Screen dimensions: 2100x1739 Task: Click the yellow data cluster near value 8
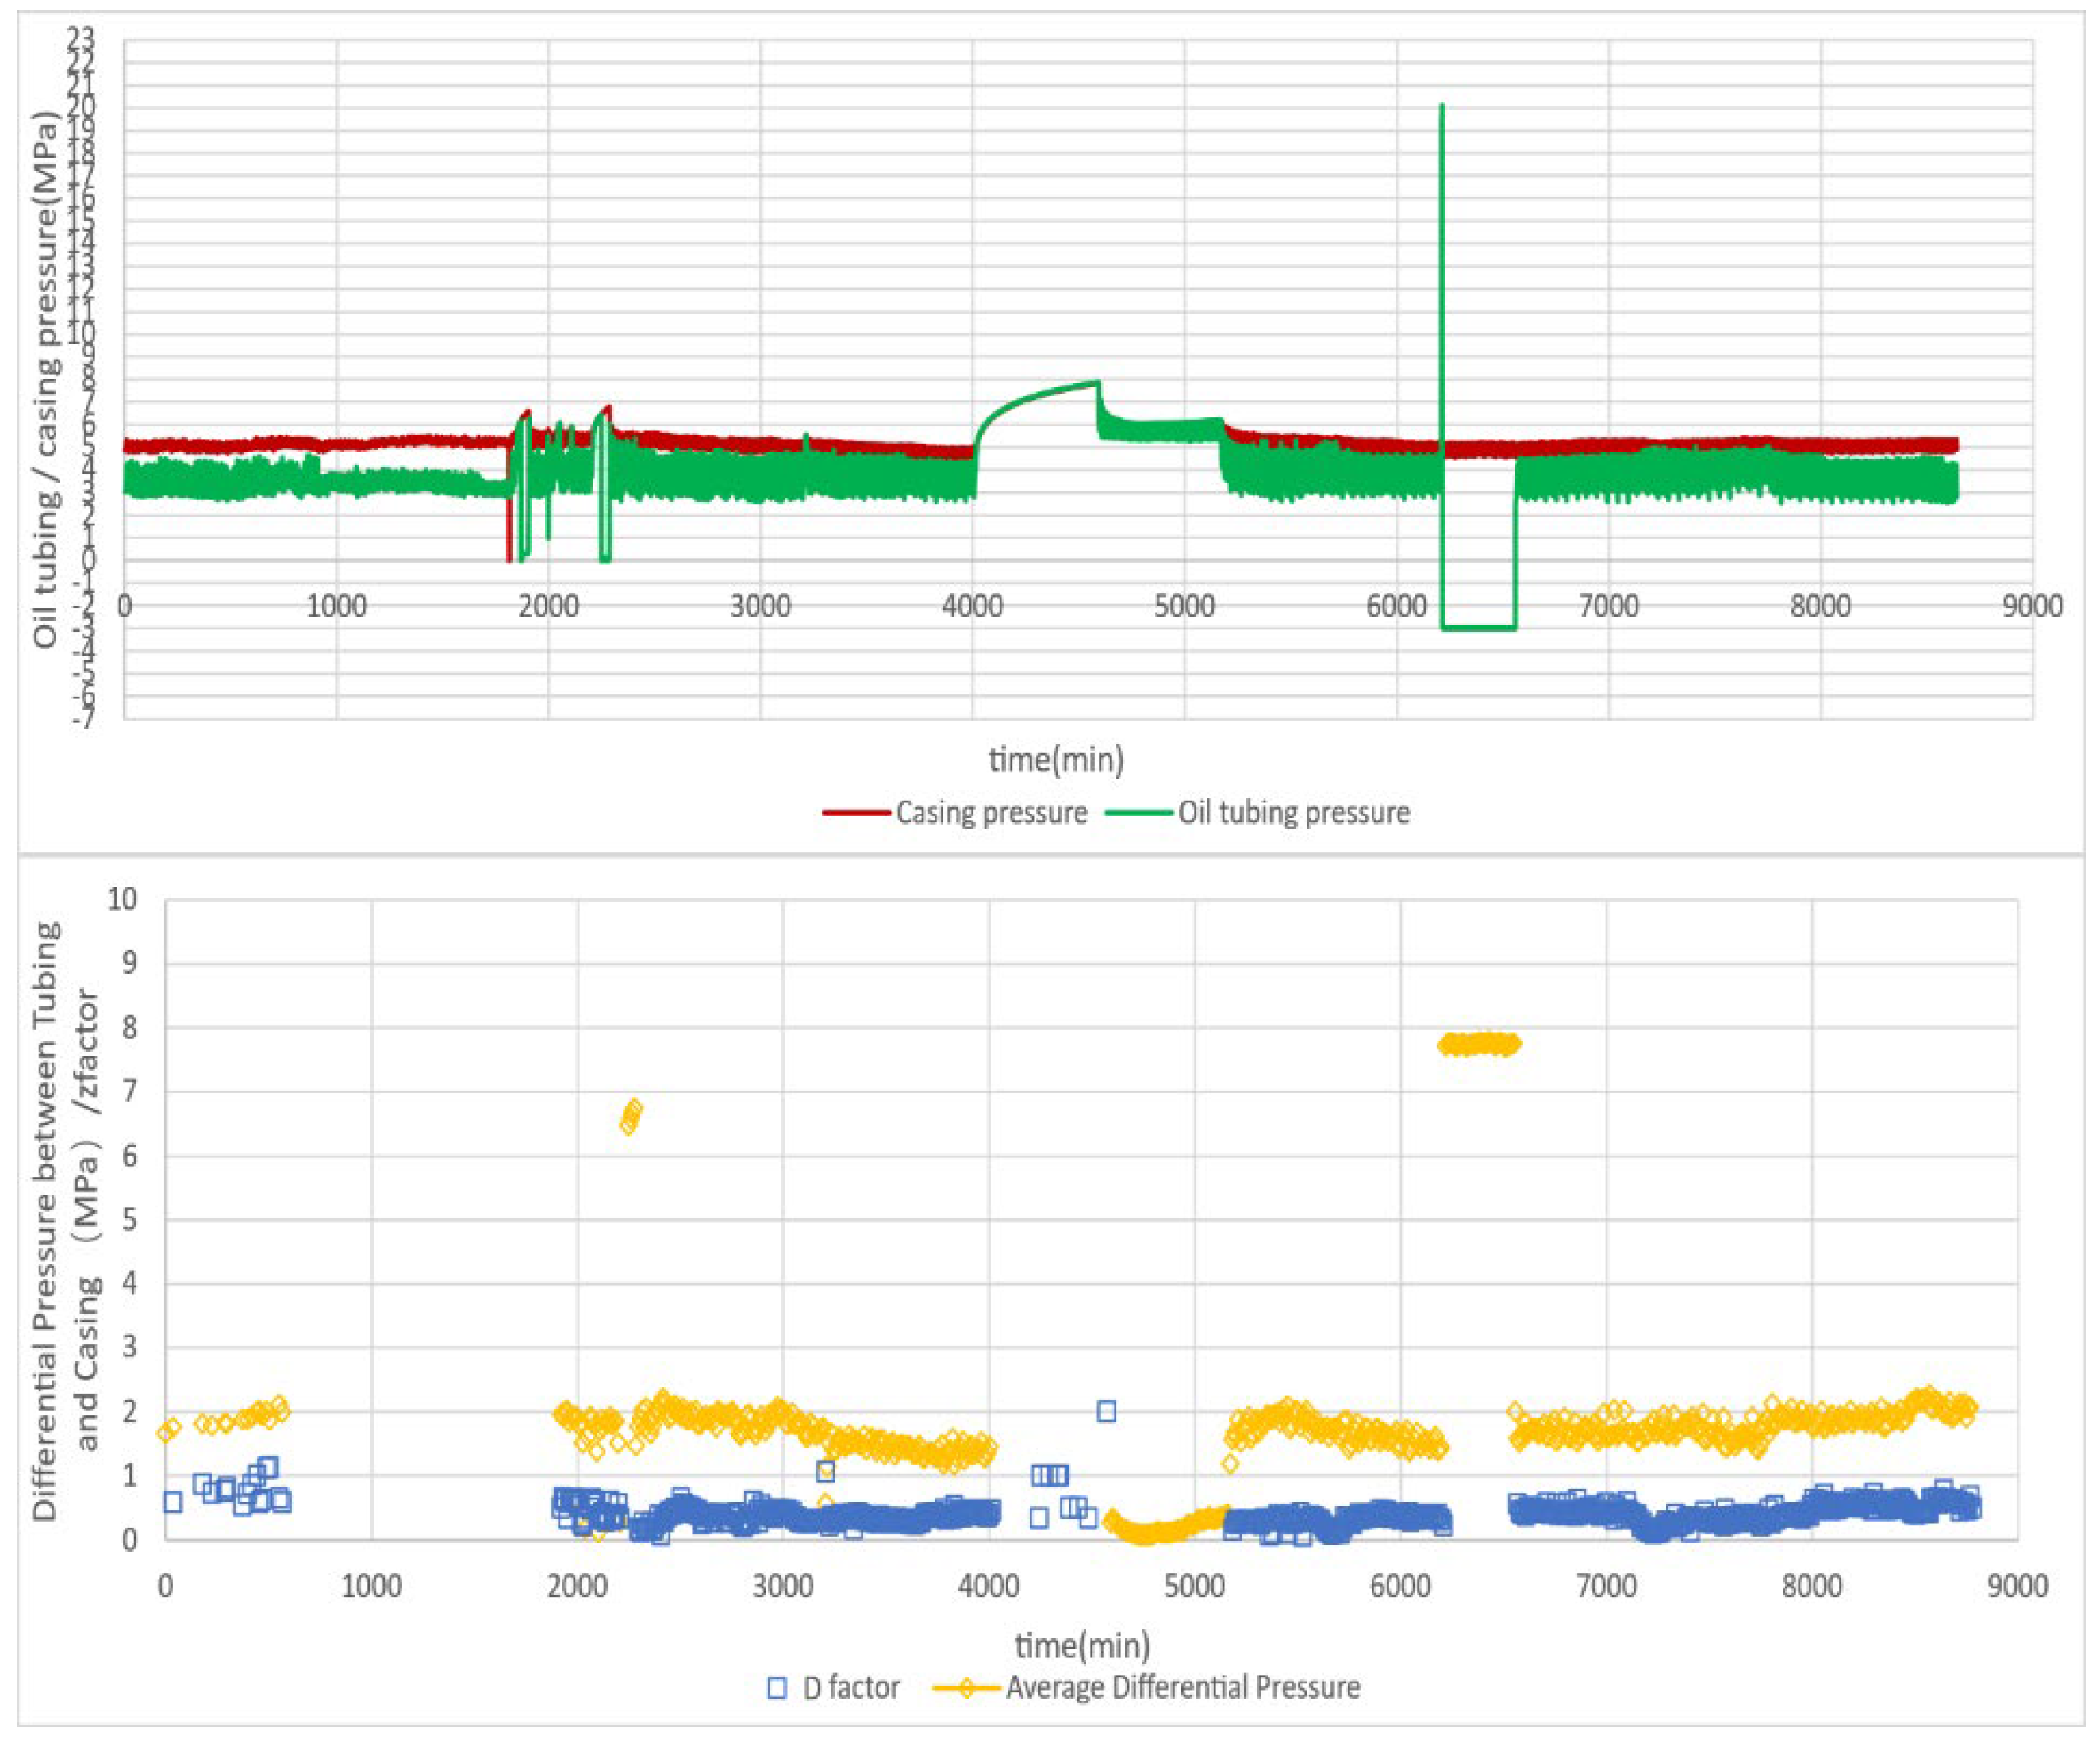1479,1045
